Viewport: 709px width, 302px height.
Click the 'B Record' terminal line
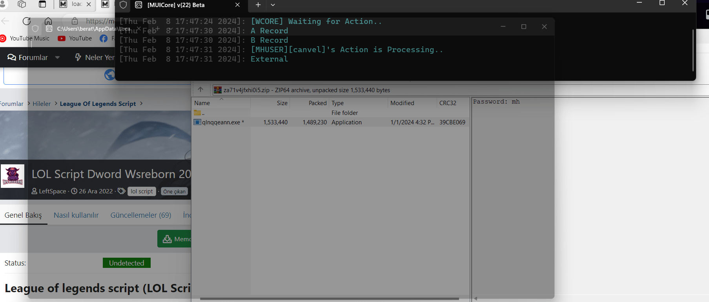pos(269,40)
